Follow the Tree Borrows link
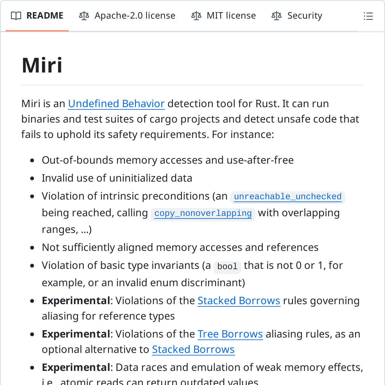385x385 pixels. (230, 334)
